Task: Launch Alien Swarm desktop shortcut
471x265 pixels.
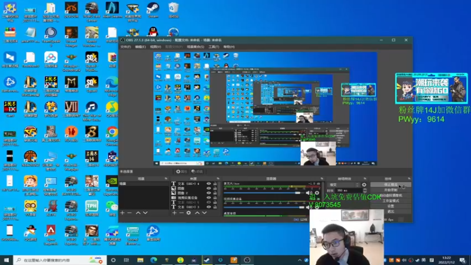Action: 112,10
